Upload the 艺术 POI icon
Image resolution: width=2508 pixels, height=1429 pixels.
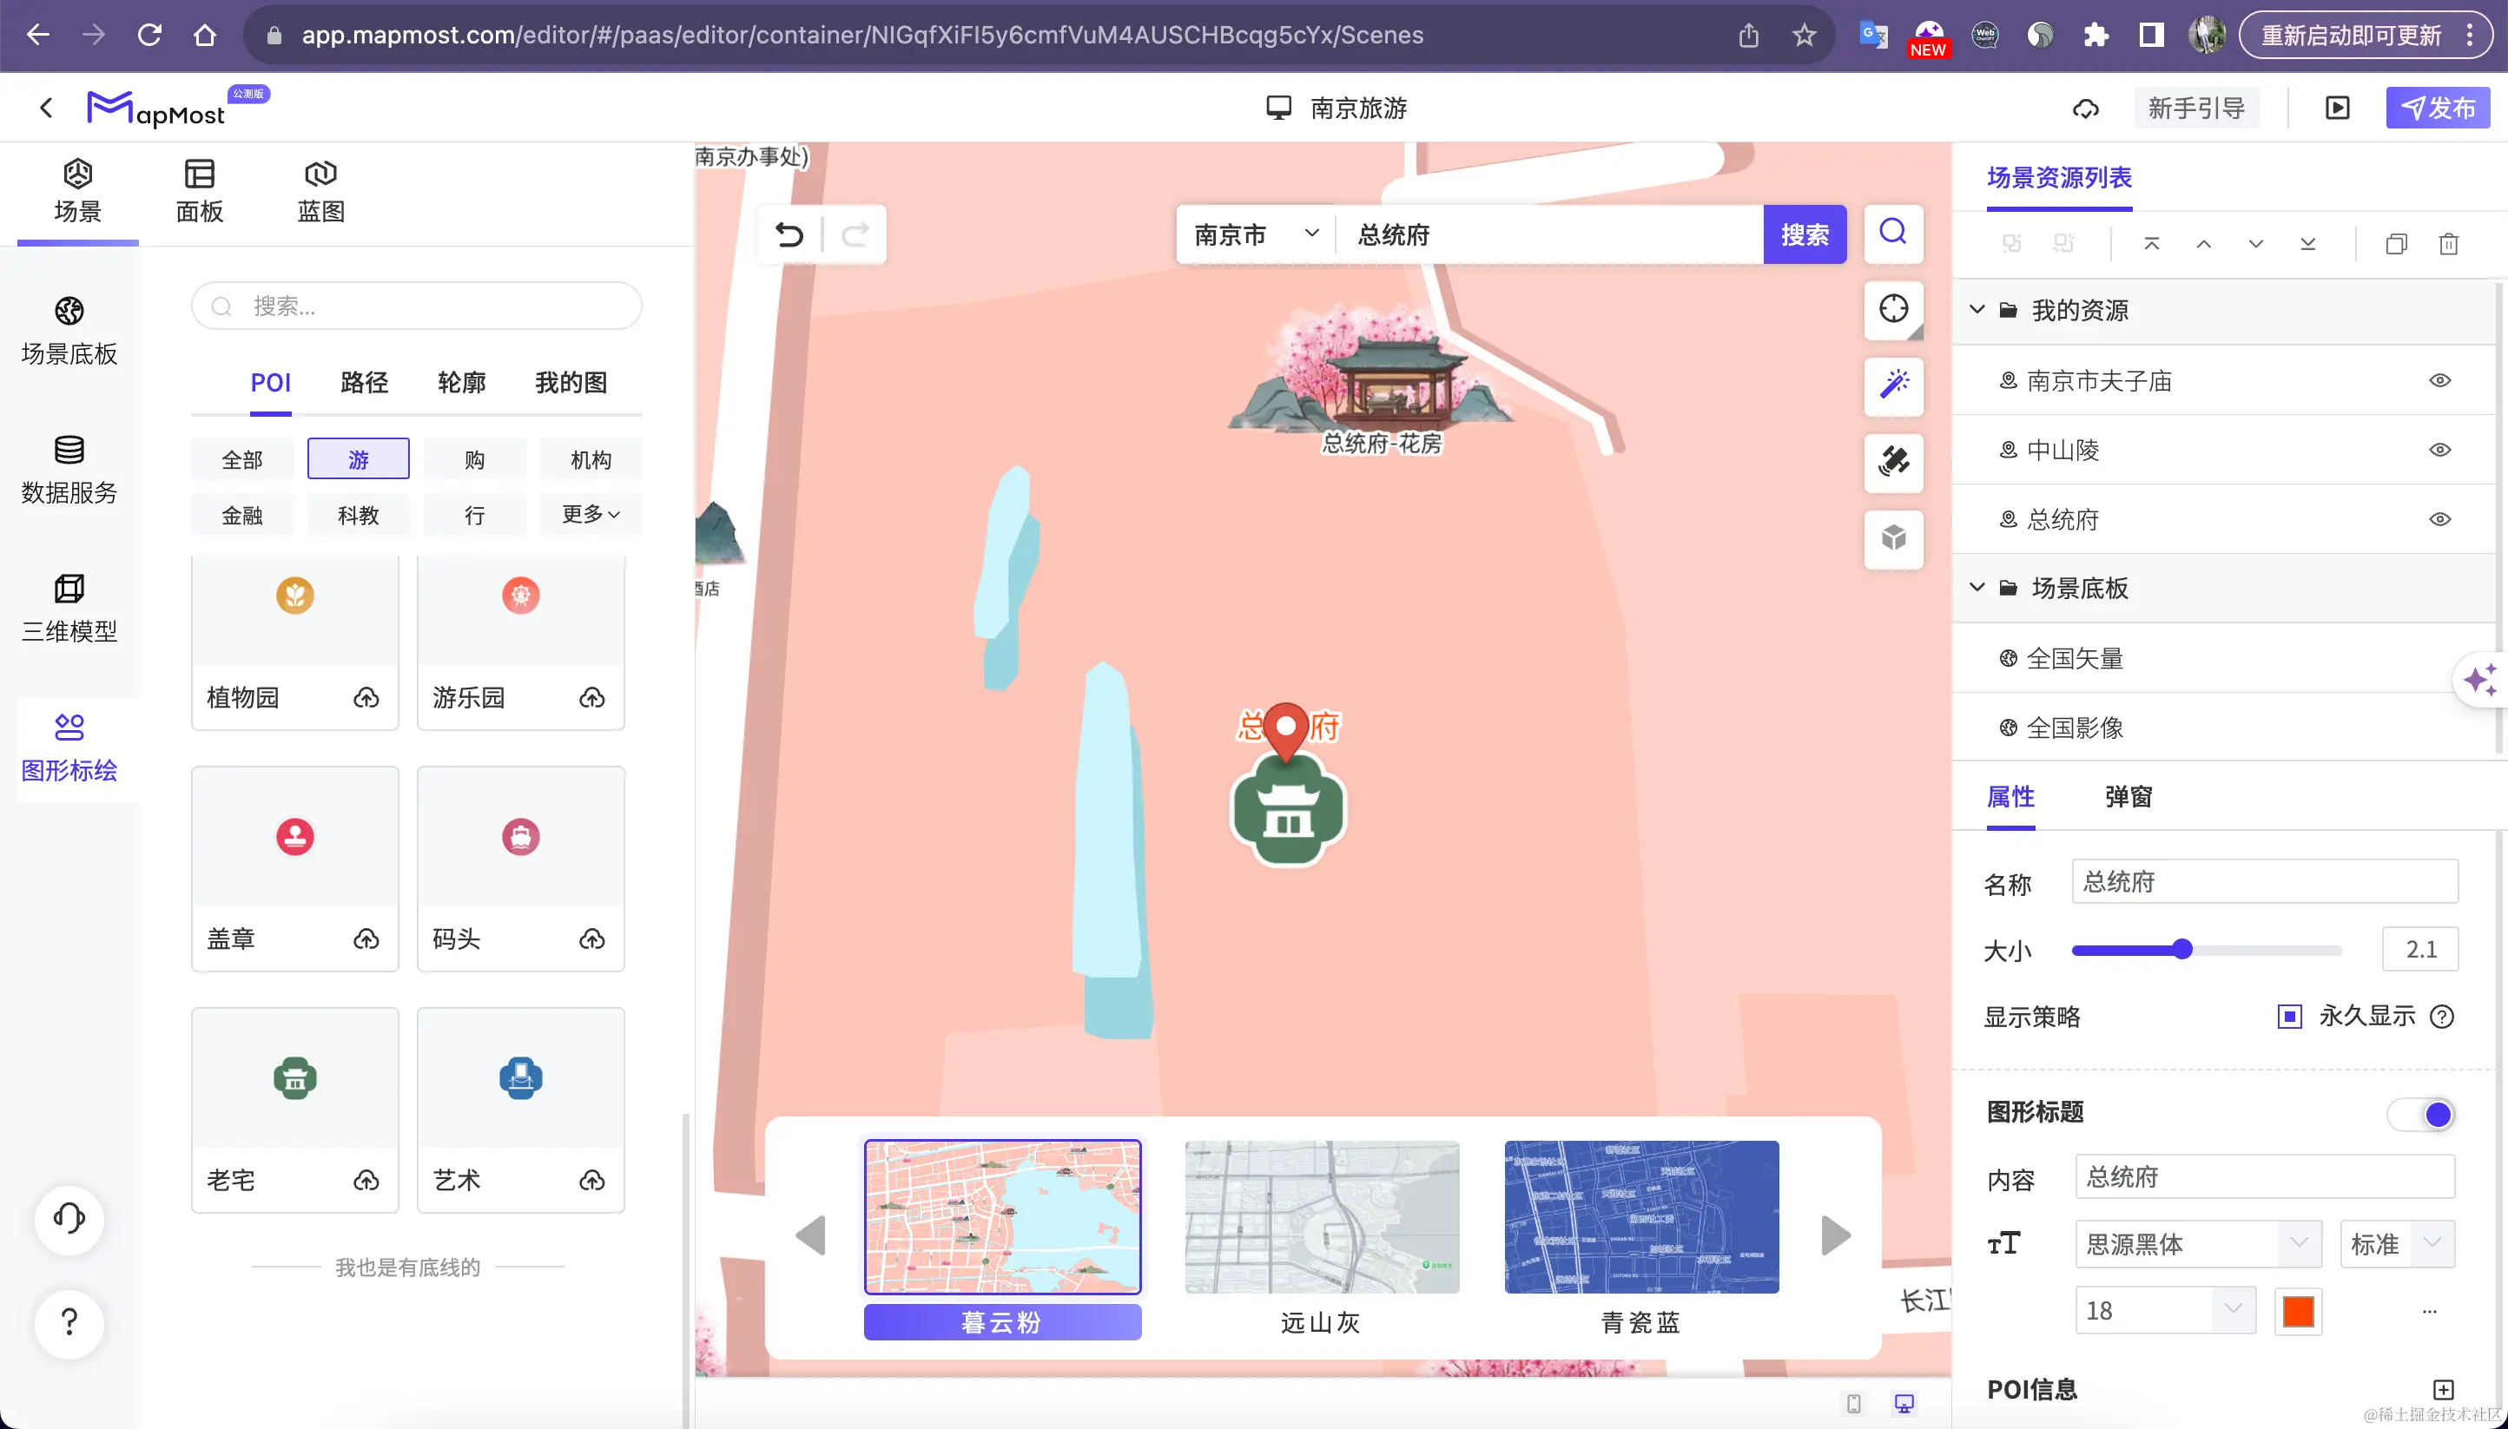[x=592, y=1181]
